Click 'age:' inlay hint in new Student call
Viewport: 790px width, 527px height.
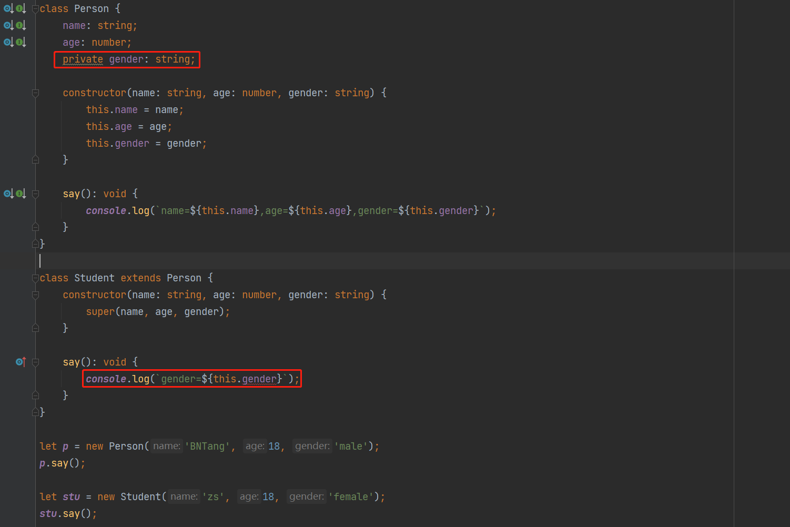coord(249,496)
